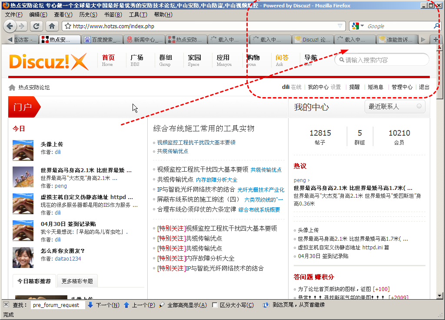Open author link daitao1234

pyautogui.click(x=68, y=258)
